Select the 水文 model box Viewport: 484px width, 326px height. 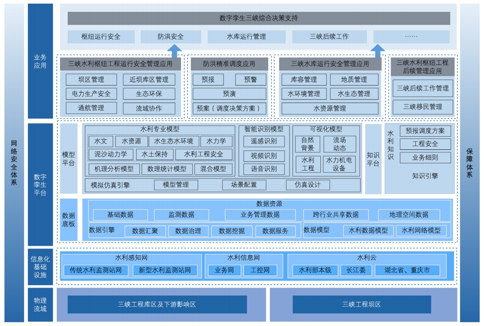pyautogui.click(x=101, y=141)
